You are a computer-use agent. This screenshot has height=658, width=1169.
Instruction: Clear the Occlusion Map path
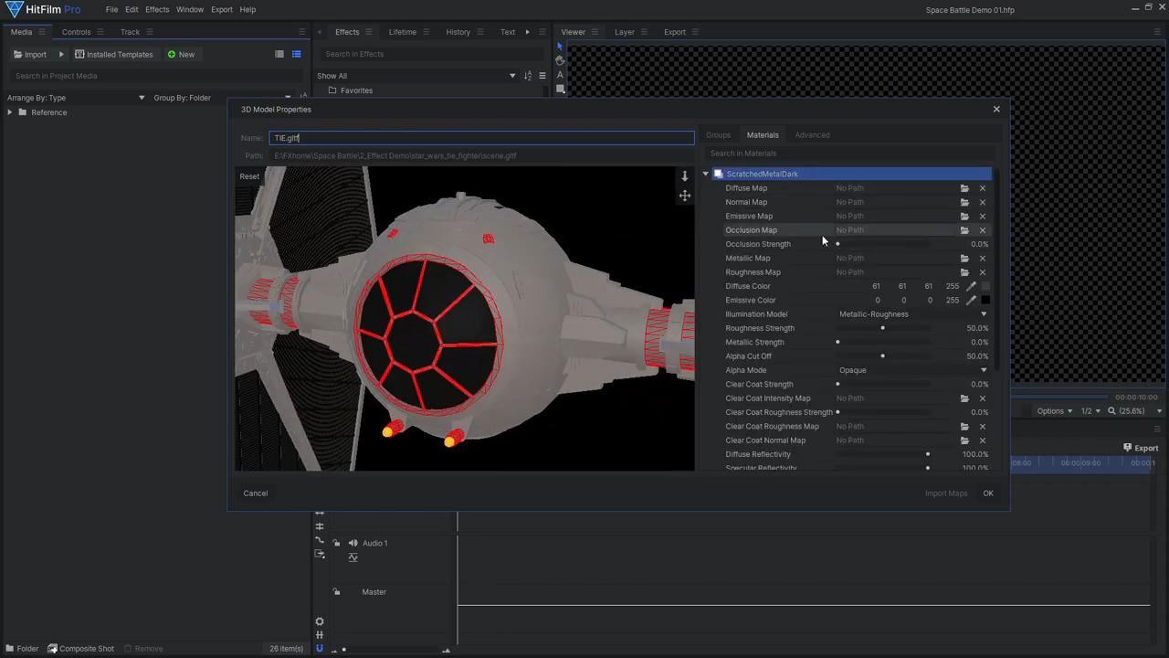click(983, 230)
